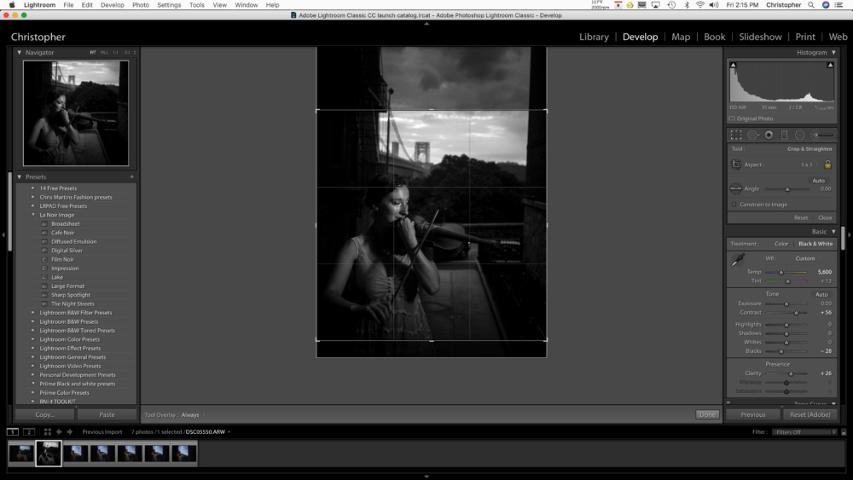Open macOS Spotlight search icon
Viewport: 853px width, 480px height.
coord(811,5)
